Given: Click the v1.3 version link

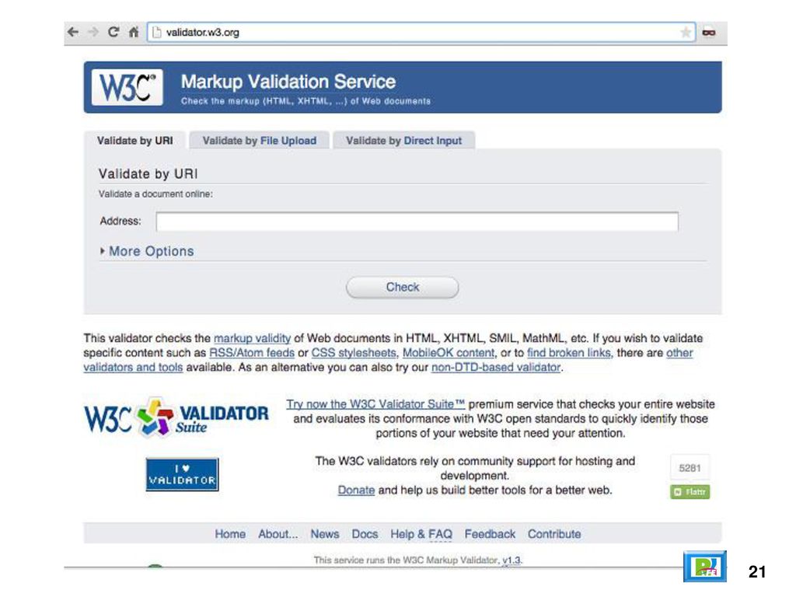Looking at the screenshot, I should tap(511, 560).
